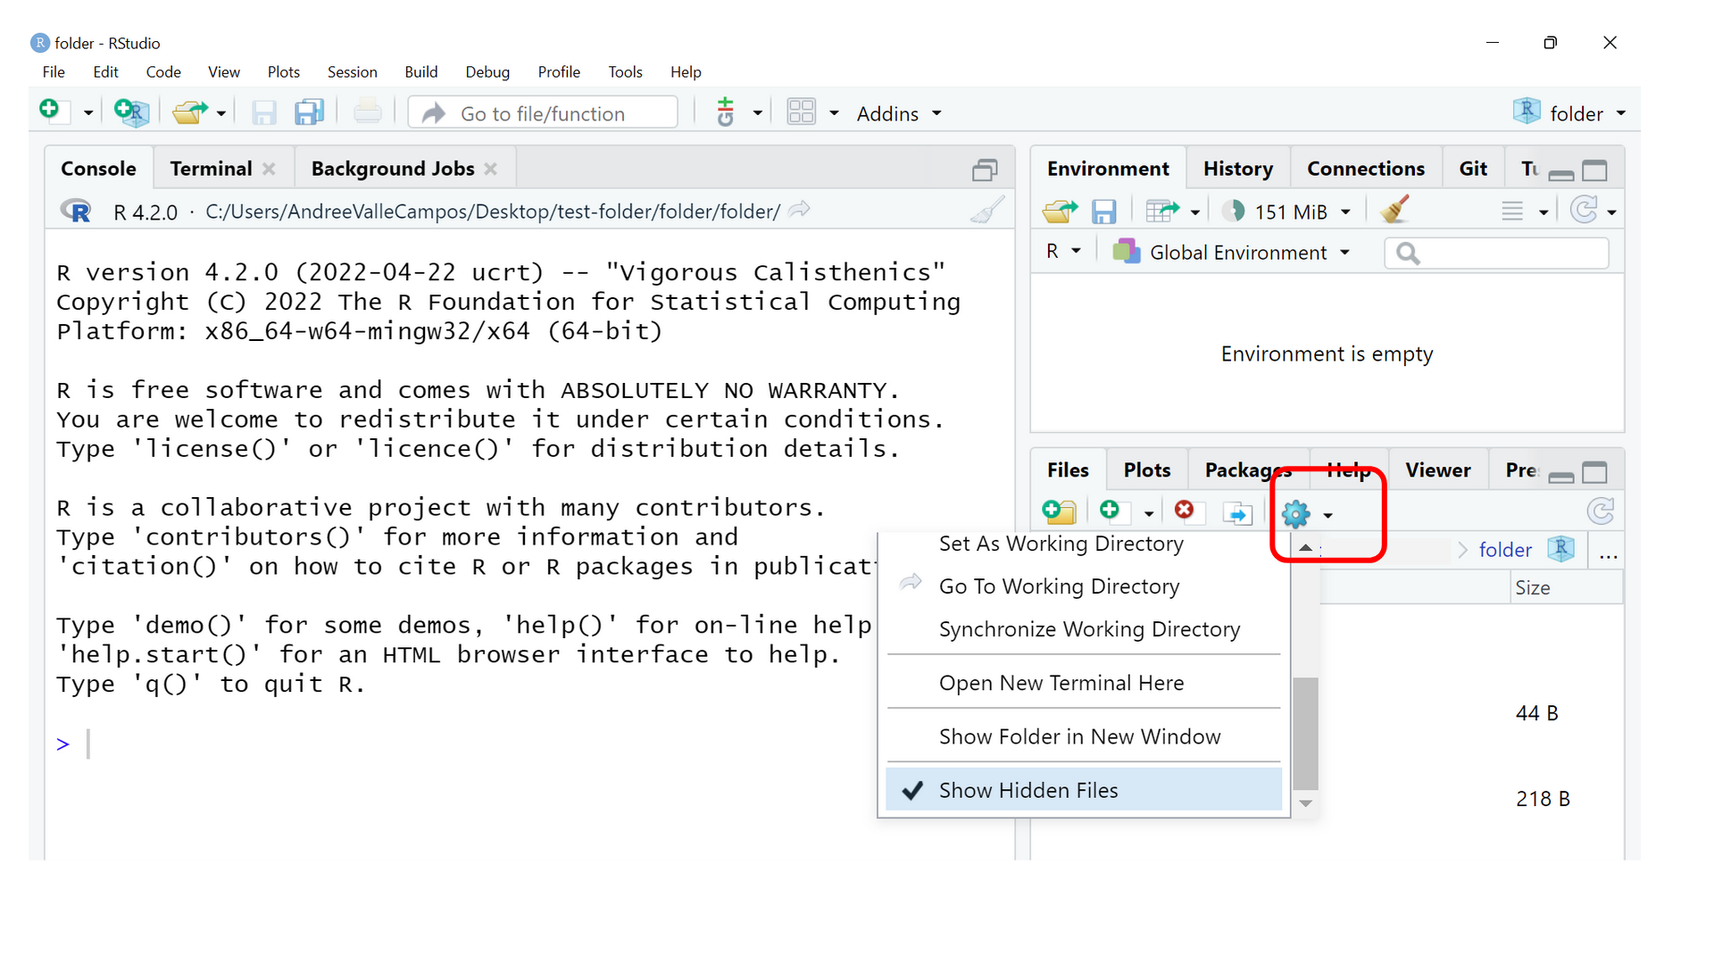This screenshot has width=1714, height=964.
Task: Open the R language selector dropdown
Action: point(1062,252)
